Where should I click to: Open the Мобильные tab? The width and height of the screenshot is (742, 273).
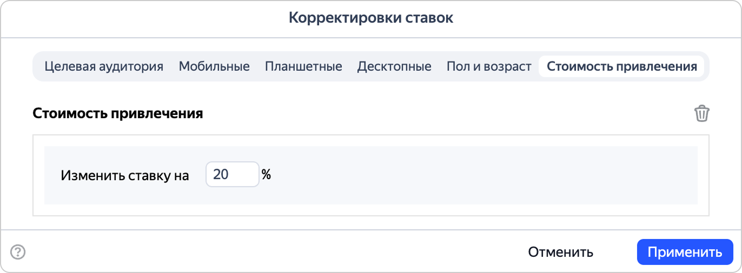point(214,66)
